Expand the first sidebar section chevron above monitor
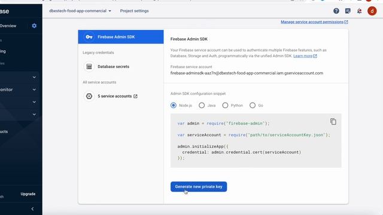 [x=34, y=77]
